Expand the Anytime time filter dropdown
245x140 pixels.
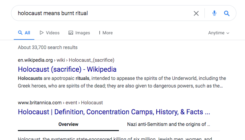pyautogui.click(x=219, y=33)
